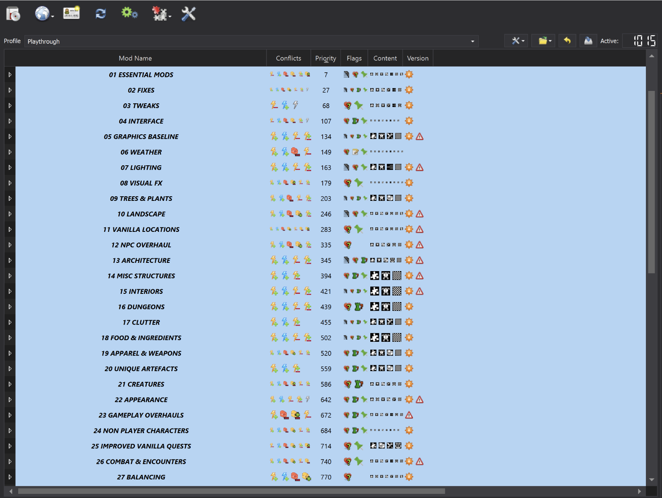Click the orange sun flag icon in 03 TWEAKS row
The height and width of the screenshot is (498, 662).
tap(409, 105)
